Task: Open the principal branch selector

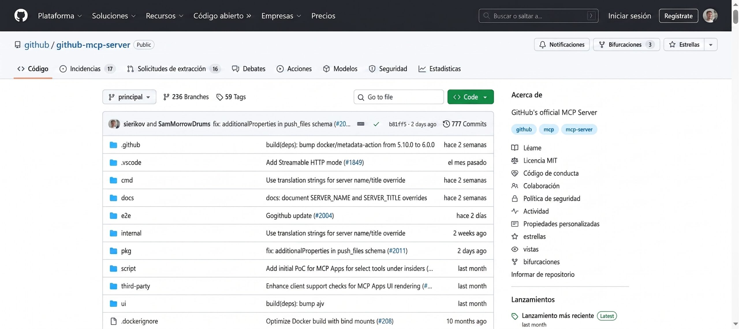Action: (129, 97)
